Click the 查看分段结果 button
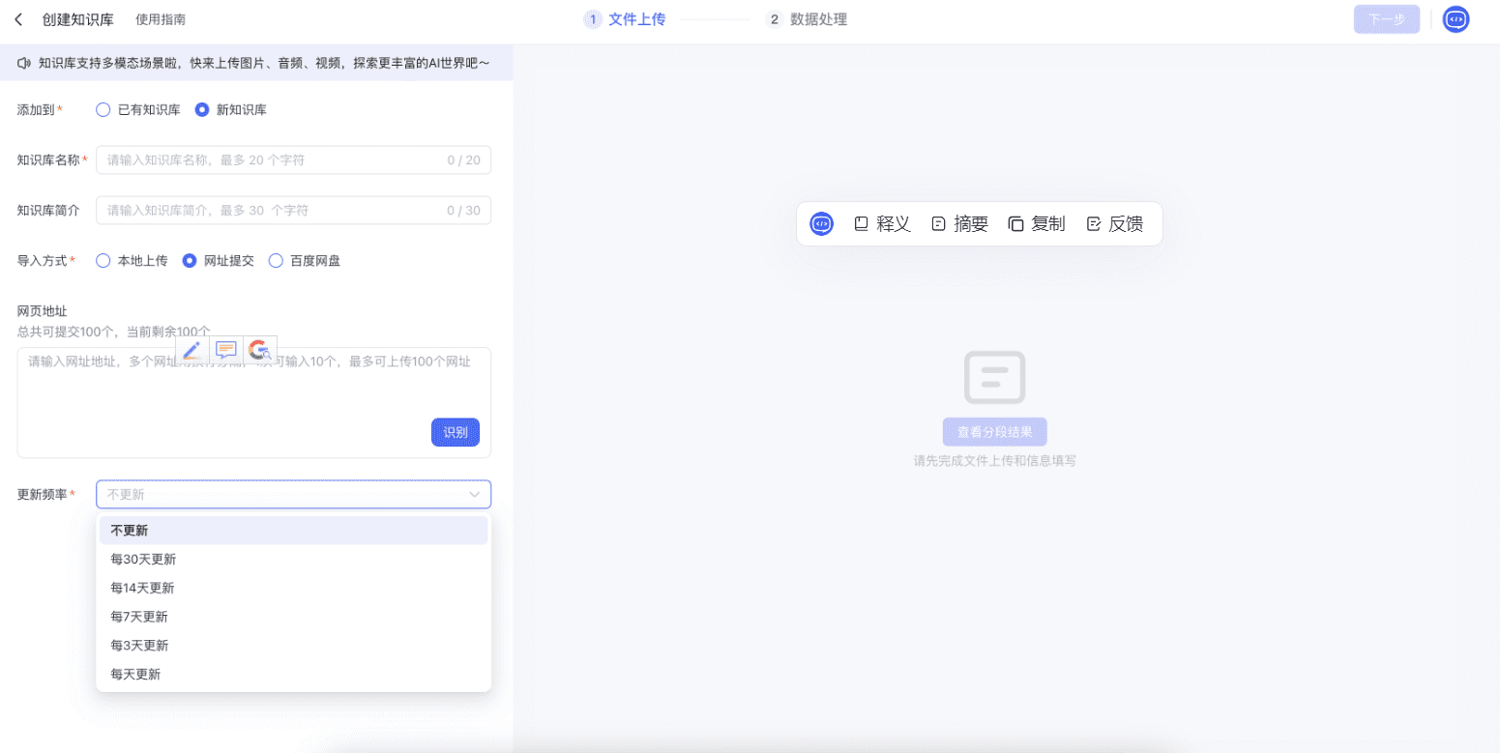 click(x=995, y=432)
